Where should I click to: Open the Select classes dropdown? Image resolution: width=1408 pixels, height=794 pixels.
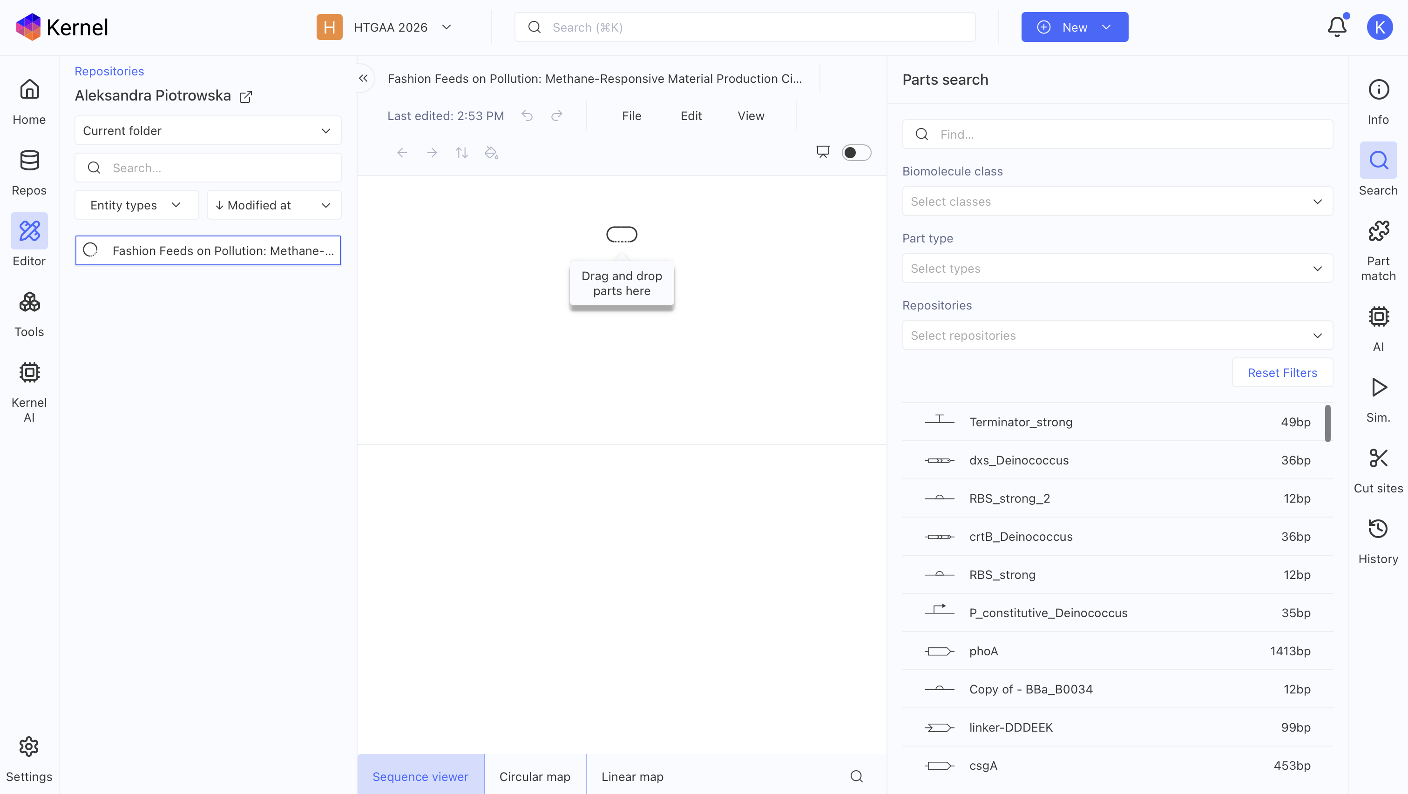coord(1117,202)
